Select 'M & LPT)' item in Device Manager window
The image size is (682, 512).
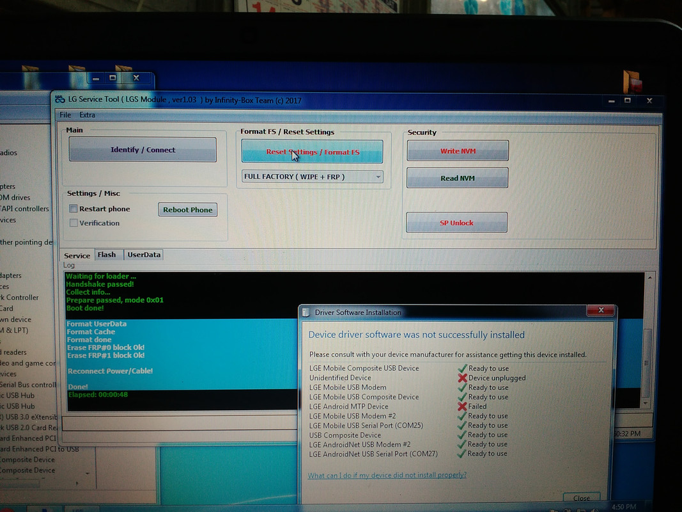click(x=14, y=330)
